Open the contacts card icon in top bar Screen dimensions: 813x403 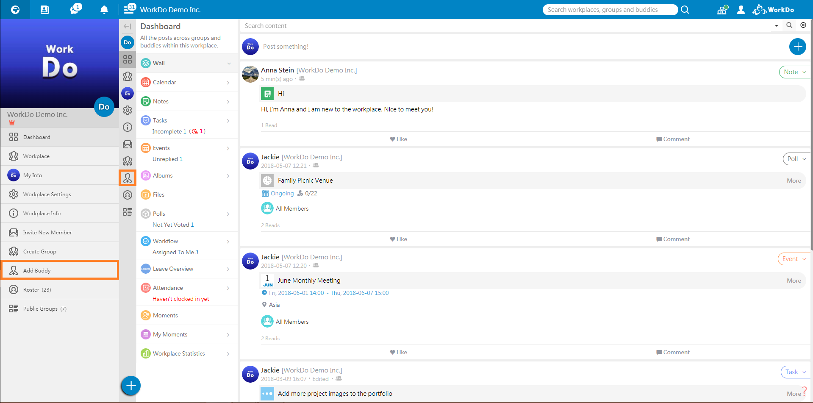point(45,10)
